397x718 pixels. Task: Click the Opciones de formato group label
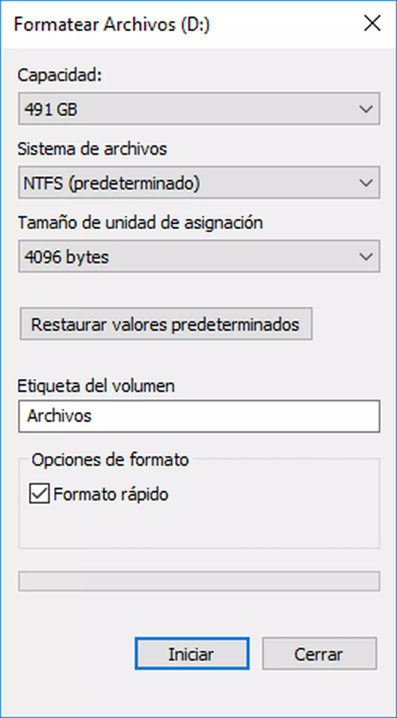click(111, 459)
